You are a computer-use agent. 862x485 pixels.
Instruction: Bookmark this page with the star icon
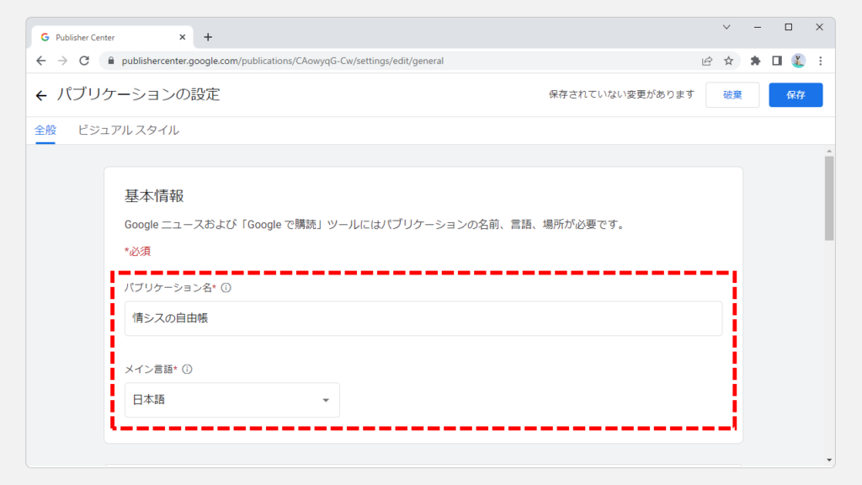coord(728,61)
